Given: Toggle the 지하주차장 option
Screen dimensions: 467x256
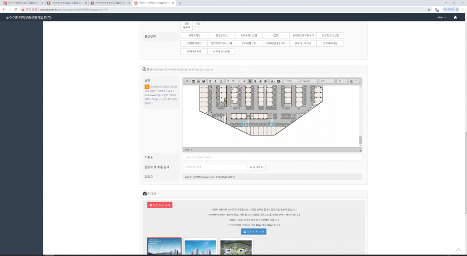Looking at the screenshot, I should click(x=194, y=35).
